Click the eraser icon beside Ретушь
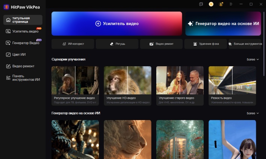Image resolution: width=266 pixels, height=159 pixels. point(111,44)
